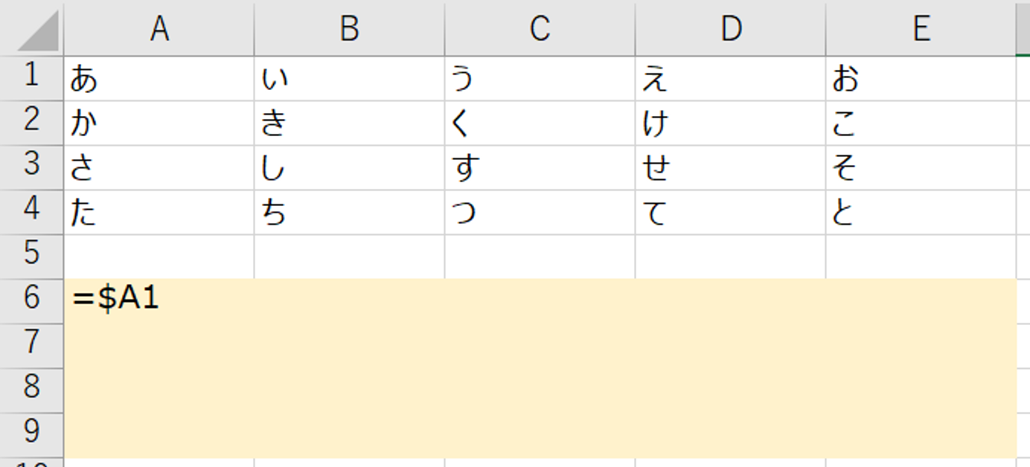This screenshot has width=1030, height=467.
Task: Select row 9 header
Action: (31, 435)
